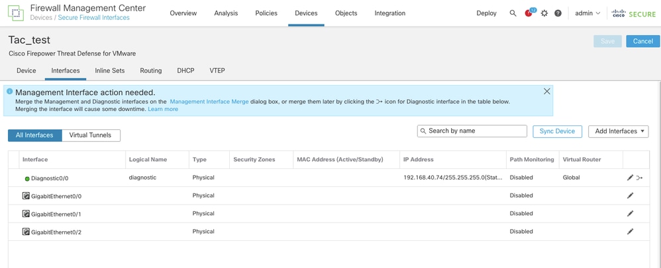Click the Cisco Secure logo

coord(634,13)
